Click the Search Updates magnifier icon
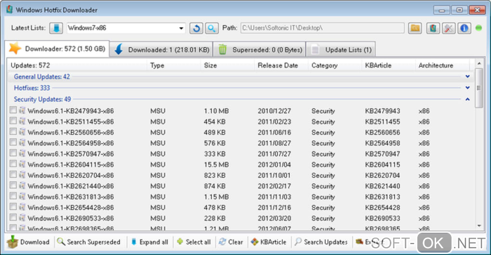Image resolution: width=491 pixels, height=255 pixels. tap(298, 242)
